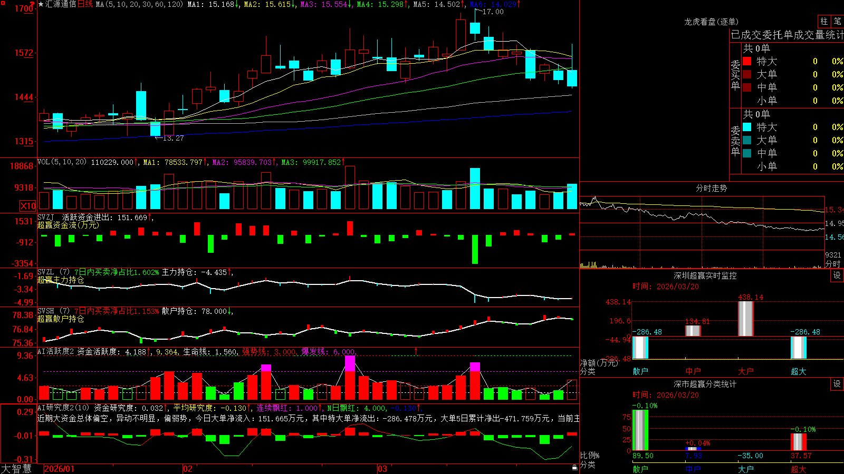Viewport: 844px width, 474px height.
Task: Open 设 settings for 深圳超赢实时监控
Action: tap(837, 275)
